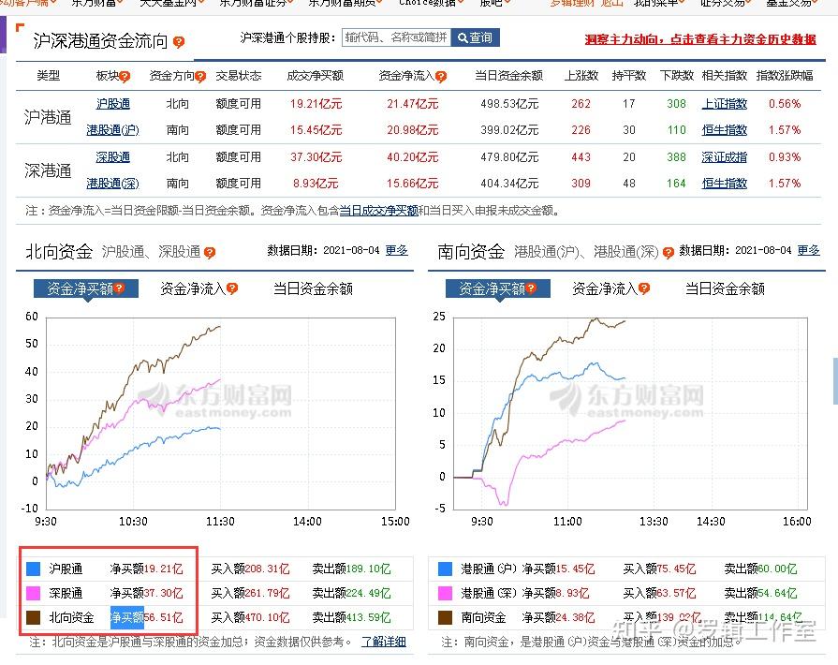The height and width of the screenshot is (665, 838).
Task: Open the 港股通(深) sector link
Action: coord(112,184)
